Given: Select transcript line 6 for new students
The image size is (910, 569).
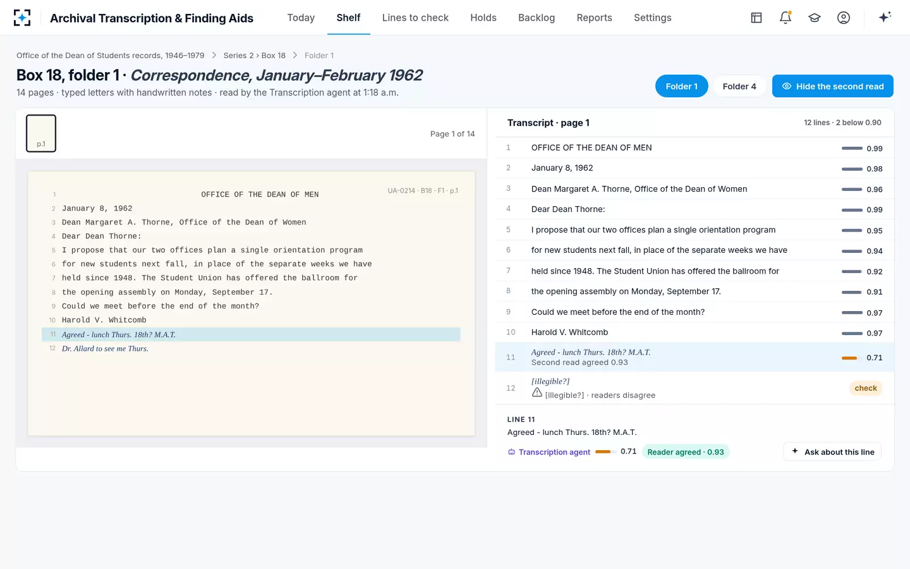Looking at the screenshot, I should tap(695, 250).
